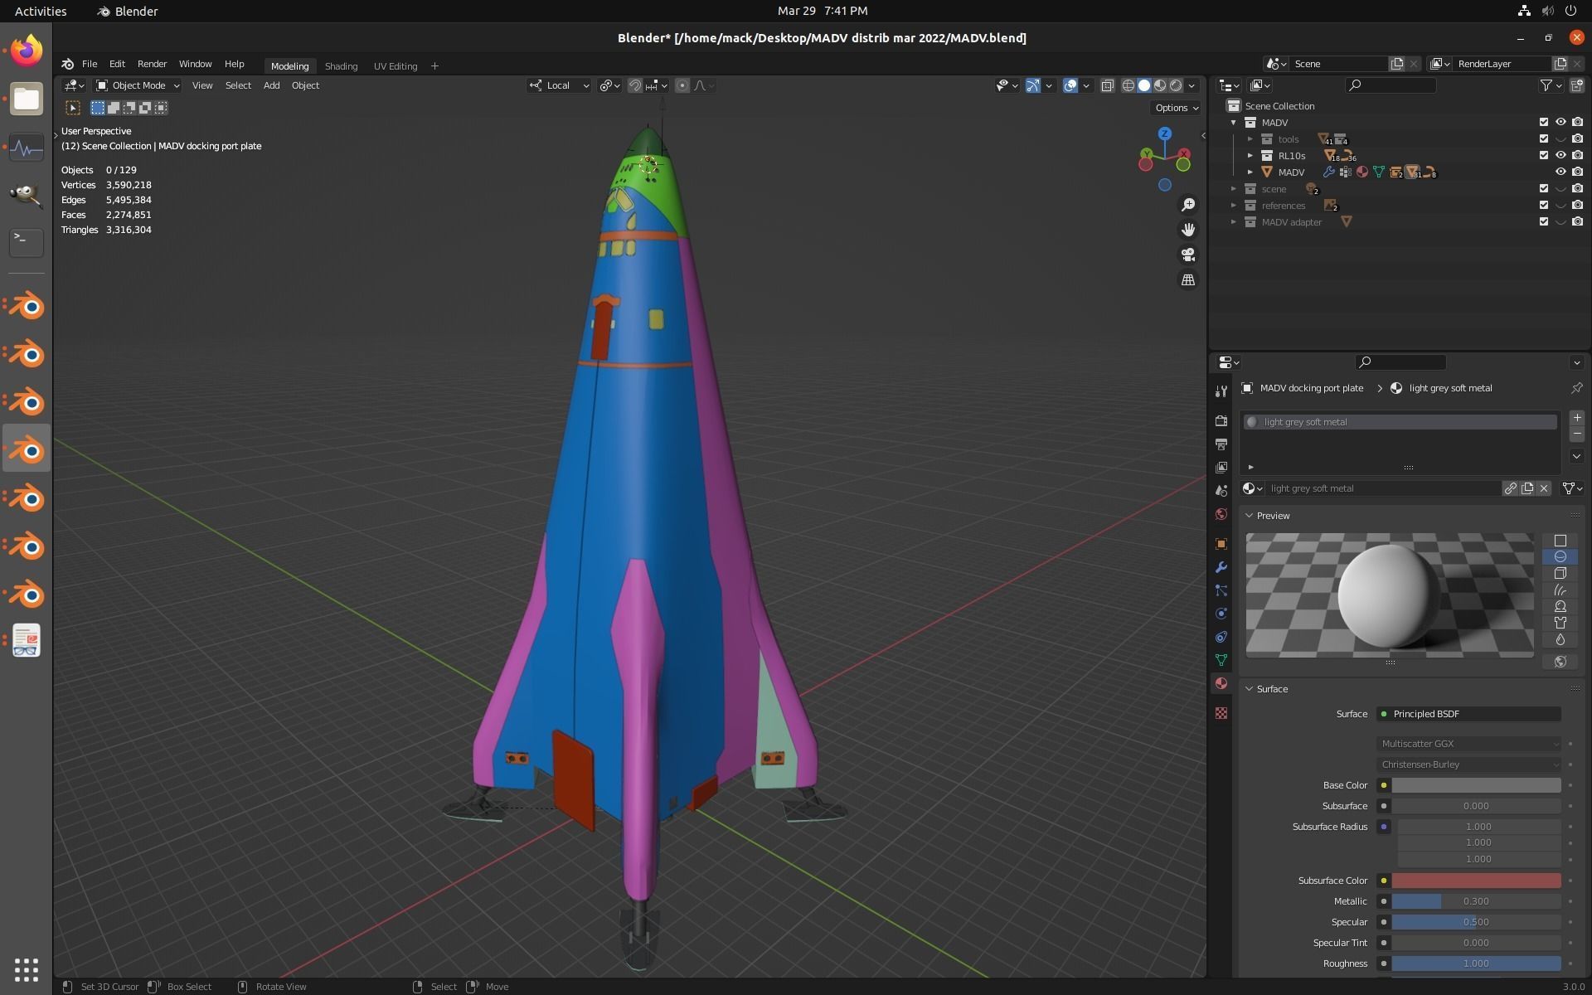Viewport: 1592px width, 995px height.
Task: Open the Options dropdown in viewport
Action: [x=1176, y=108]
